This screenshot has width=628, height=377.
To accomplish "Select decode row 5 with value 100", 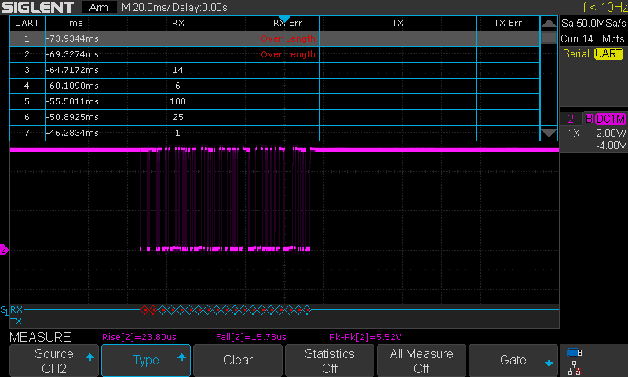I will 177,101.
